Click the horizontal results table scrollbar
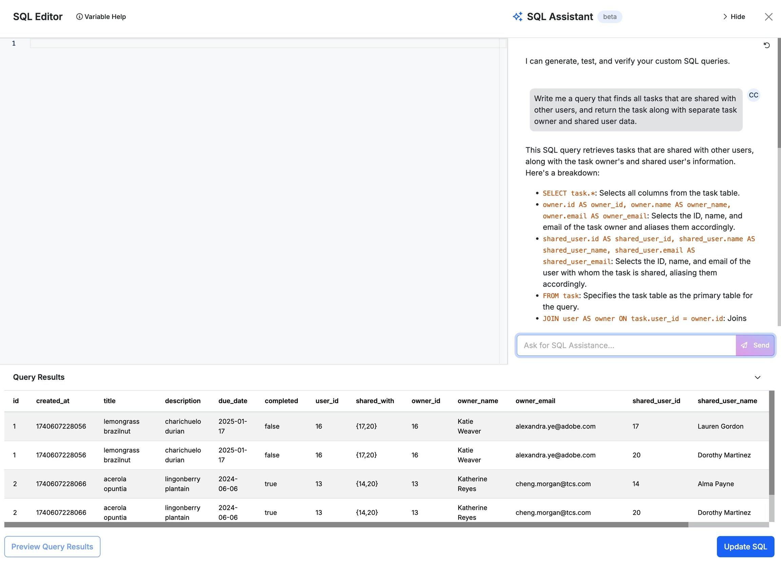781x567 pixels. [346, 525]
